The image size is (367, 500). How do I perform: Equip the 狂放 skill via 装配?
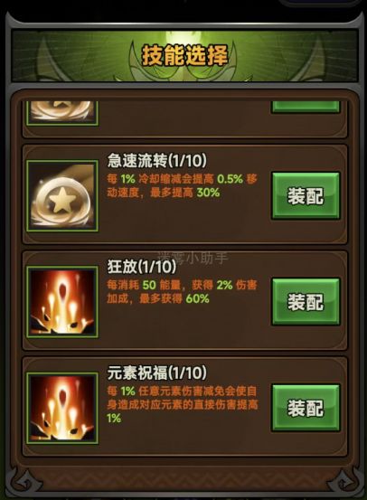tap(306, 302)
